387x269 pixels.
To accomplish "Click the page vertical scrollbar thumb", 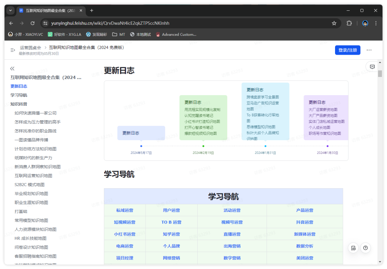I will 380,74.
